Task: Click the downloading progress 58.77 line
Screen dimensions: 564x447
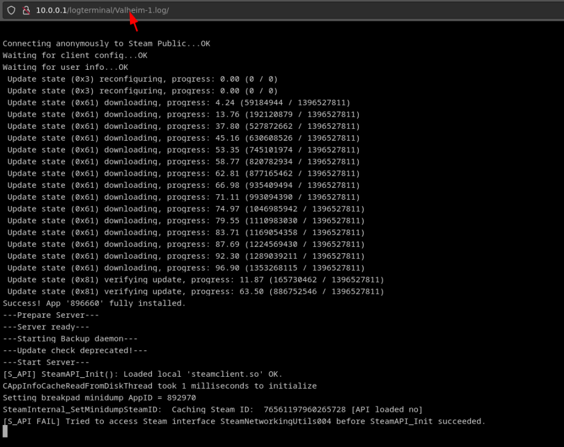Action: coord(184,162)
